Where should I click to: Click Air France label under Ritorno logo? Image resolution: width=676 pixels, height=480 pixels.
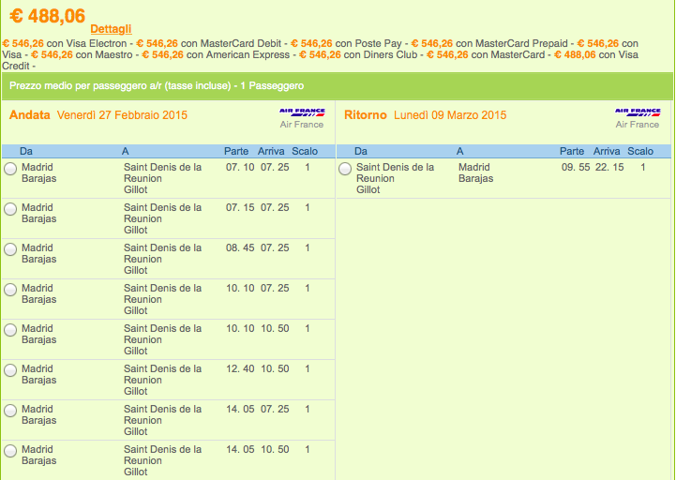638,125
